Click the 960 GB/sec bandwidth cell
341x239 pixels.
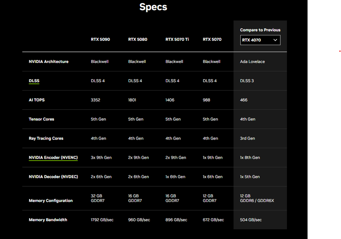coord(139,220)
